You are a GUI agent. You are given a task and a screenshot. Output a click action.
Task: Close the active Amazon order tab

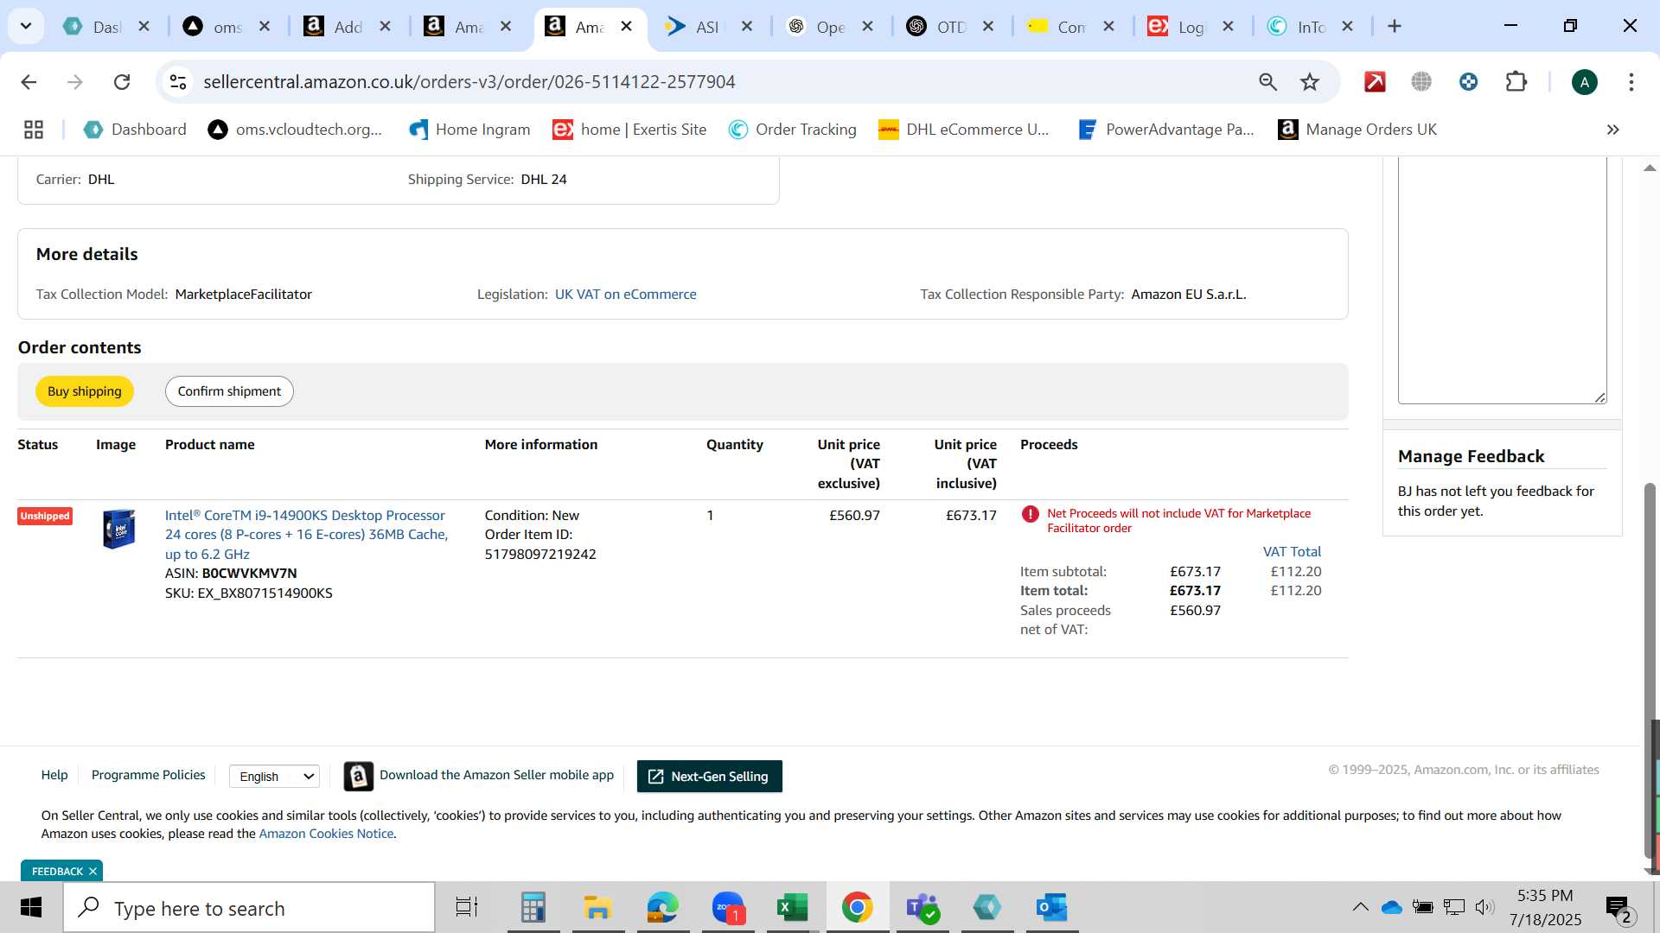[x=627, y=27]
